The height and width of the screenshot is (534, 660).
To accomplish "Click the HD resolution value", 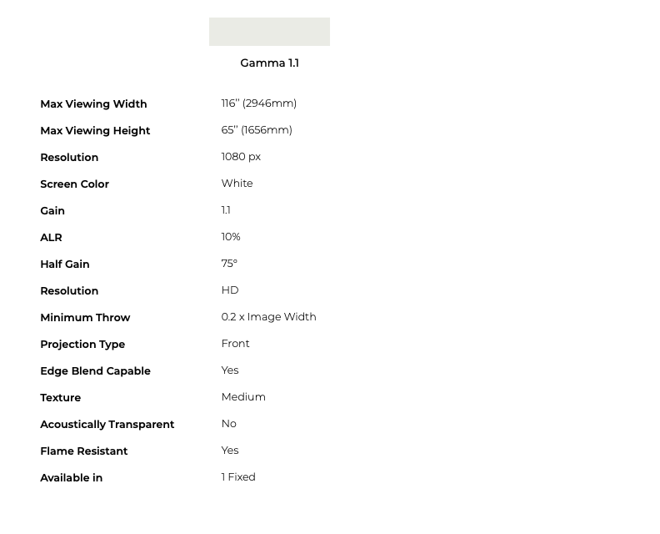I will point(230,290).
